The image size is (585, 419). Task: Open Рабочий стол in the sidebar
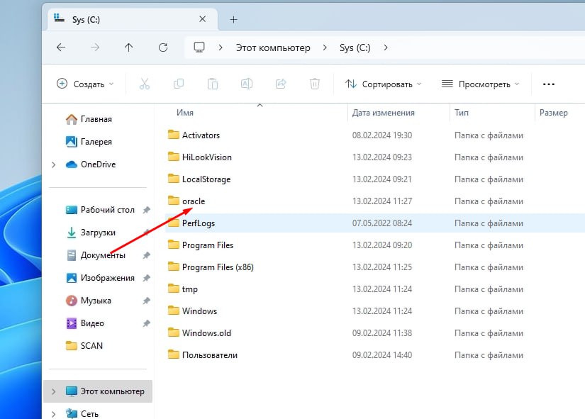(x=100, y=210)
